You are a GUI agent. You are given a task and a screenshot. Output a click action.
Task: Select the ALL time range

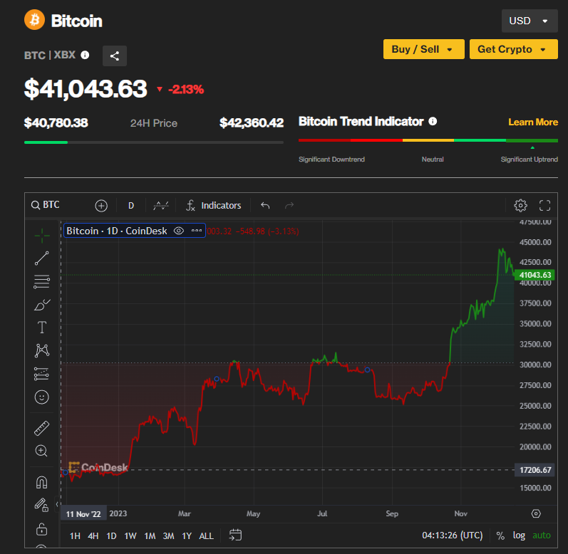click(206, 536)
